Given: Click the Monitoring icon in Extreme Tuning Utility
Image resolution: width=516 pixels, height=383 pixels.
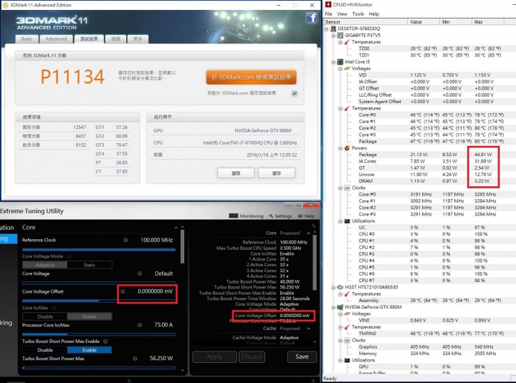Looking at the screenshot, I should (234, 215).
